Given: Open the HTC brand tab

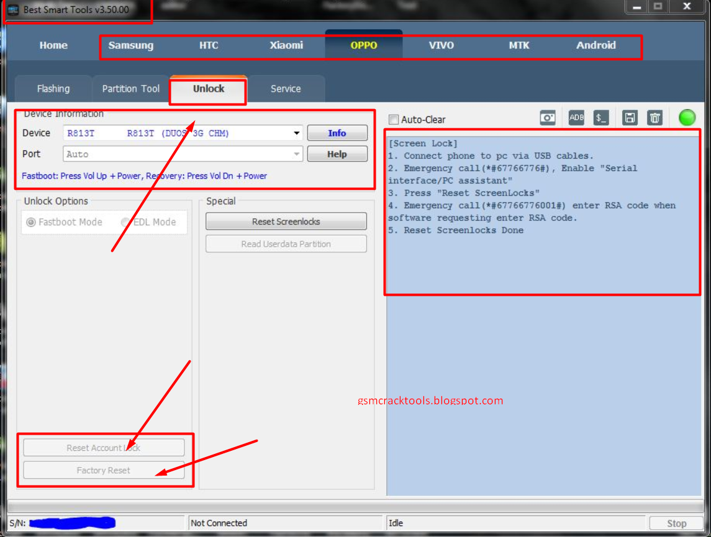Looking at the screenshot, I should coord(209,45).
